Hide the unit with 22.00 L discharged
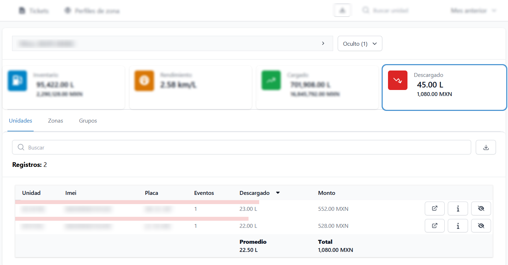The image size is (508, 265). pos(481,226)
